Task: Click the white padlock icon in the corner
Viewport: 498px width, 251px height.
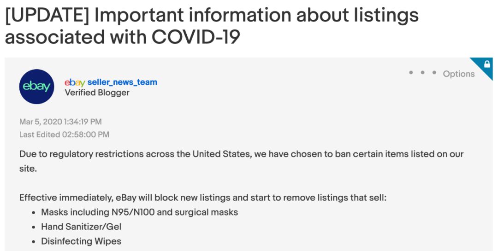Action: (487, 64)
